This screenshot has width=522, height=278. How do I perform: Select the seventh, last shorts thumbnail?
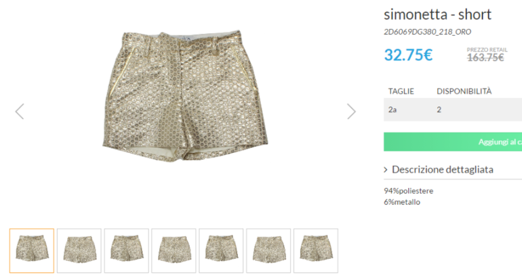point(316,251)
